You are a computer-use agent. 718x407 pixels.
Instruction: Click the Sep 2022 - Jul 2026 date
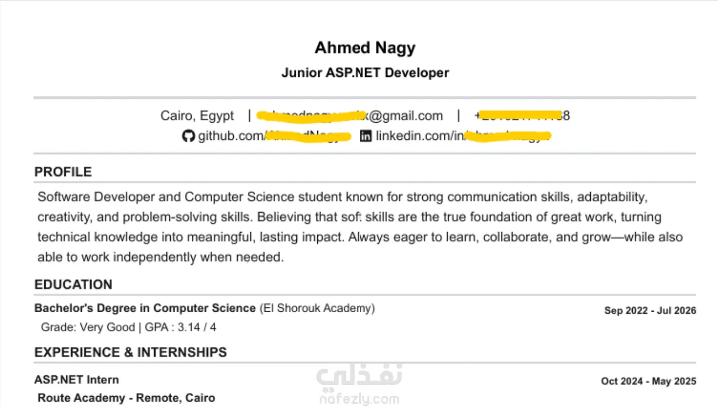[x=650, y=311]
